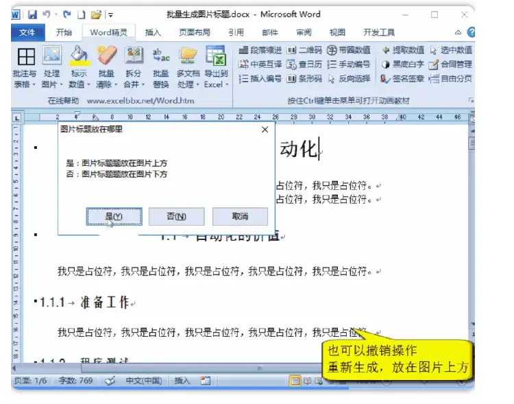Screen dimensions: 514x404
Task: Click the 带圈数值 command
Action: (349, 50)
